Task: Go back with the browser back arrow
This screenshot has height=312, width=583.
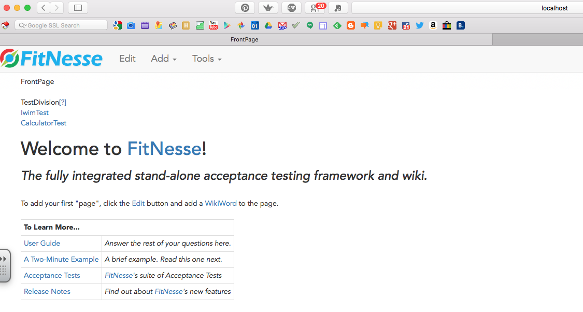Action: pyautogui.click(x=44, y=8)
